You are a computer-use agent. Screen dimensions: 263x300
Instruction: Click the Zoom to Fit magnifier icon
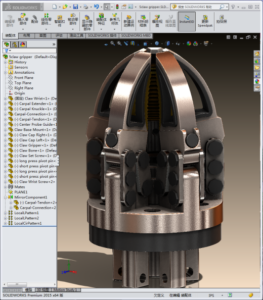[112, 43]
